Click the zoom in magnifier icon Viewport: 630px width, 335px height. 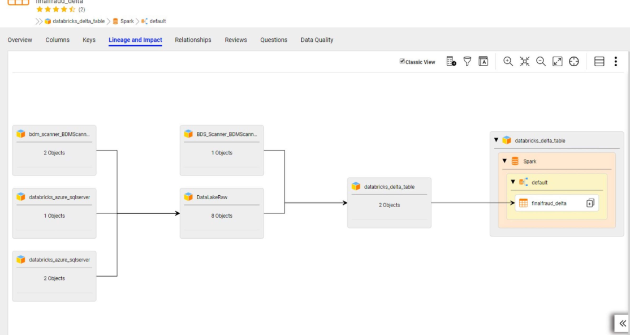[x=508, y=62]
